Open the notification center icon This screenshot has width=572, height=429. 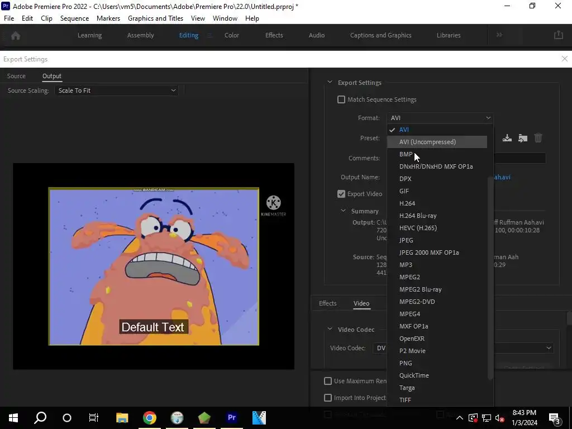(555, 418)
